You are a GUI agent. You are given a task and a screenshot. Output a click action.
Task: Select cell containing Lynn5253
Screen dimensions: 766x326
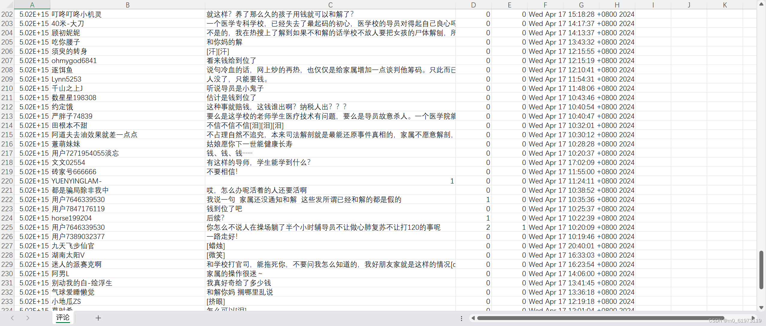pos(127,79)
